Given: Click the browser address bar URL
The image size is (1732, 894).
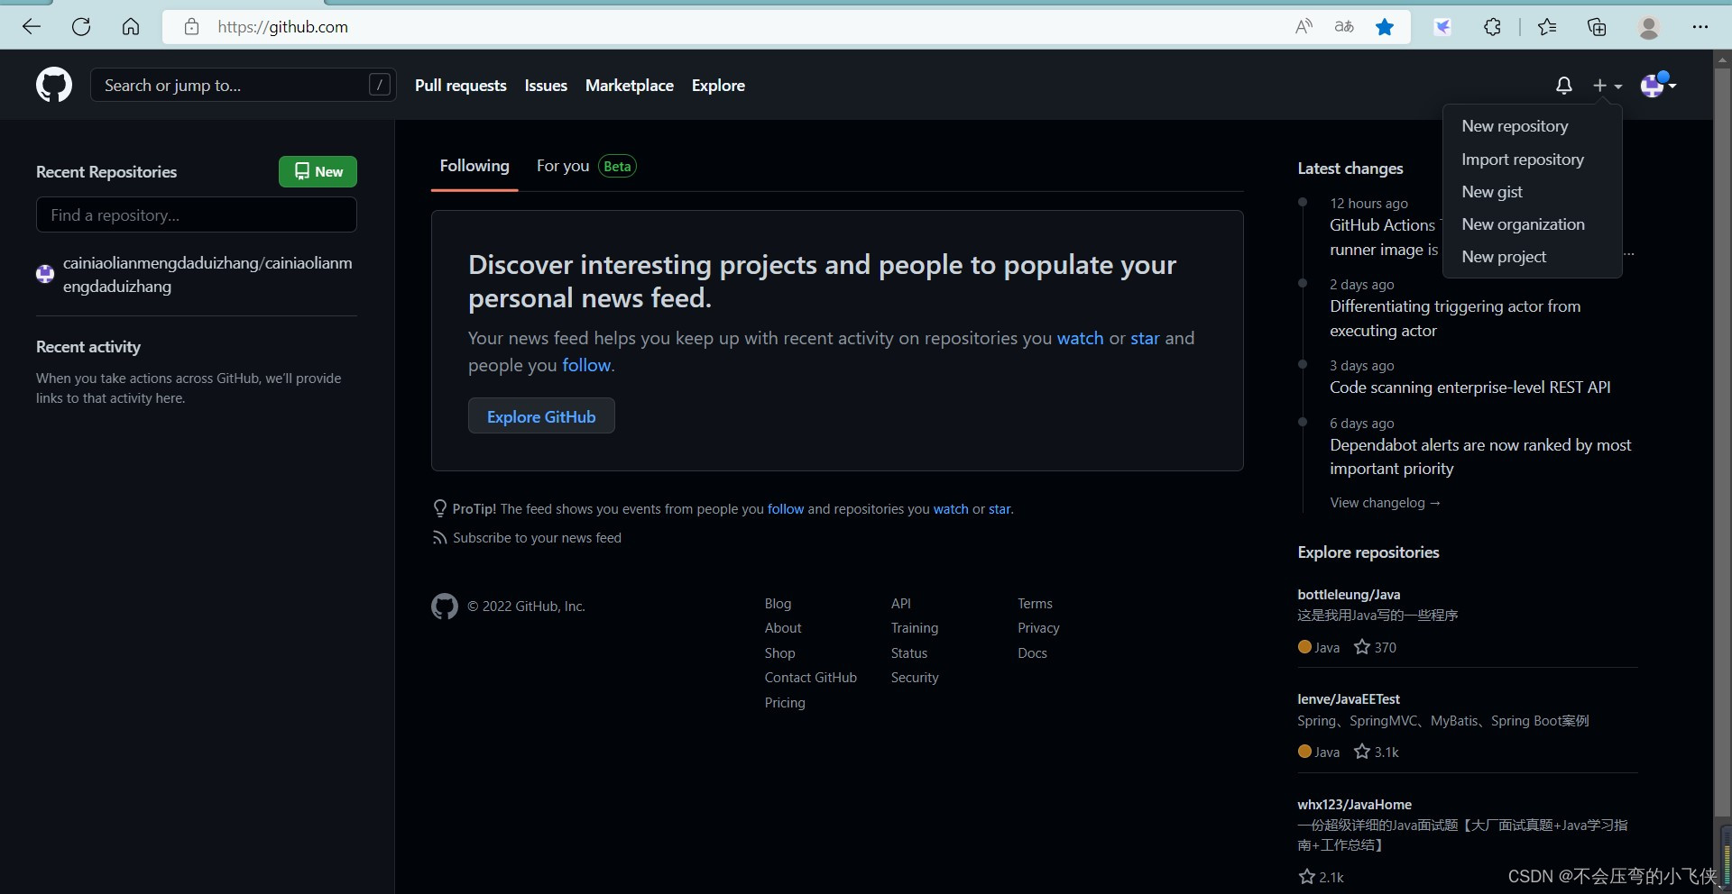Looking at the screenshot, I should [x=282, y=27].
